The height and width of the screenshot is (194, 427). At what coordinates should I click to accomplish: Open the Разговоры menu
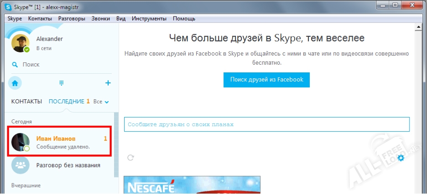click(x=72, y=19)
